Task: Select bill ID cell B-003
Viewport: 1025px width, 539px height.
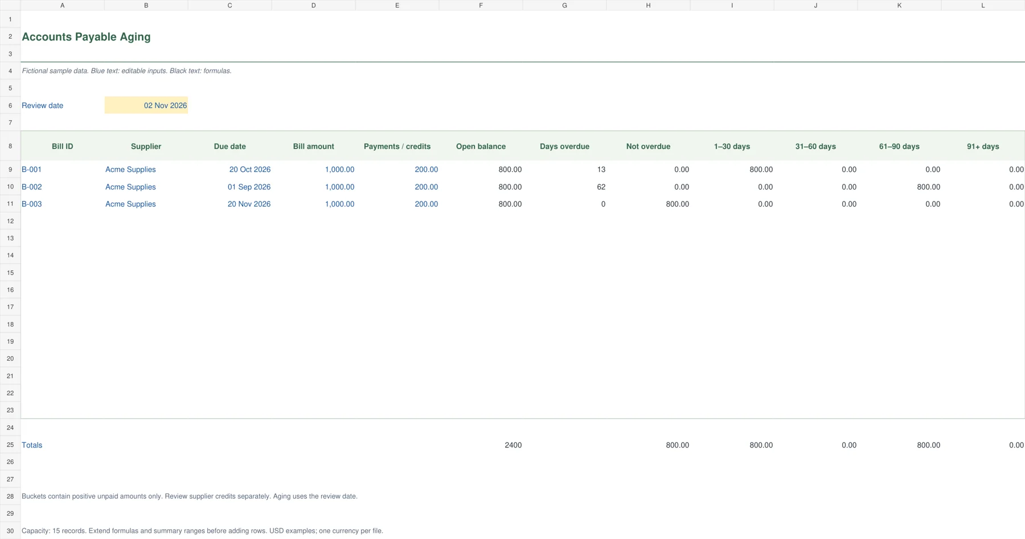Action: point(63,204)
